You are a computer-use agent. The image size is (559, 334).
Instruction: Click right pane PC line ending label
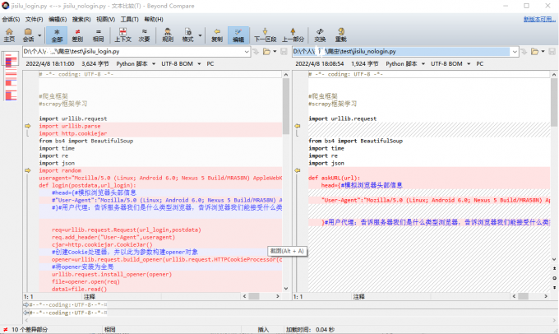pos(480,64)
